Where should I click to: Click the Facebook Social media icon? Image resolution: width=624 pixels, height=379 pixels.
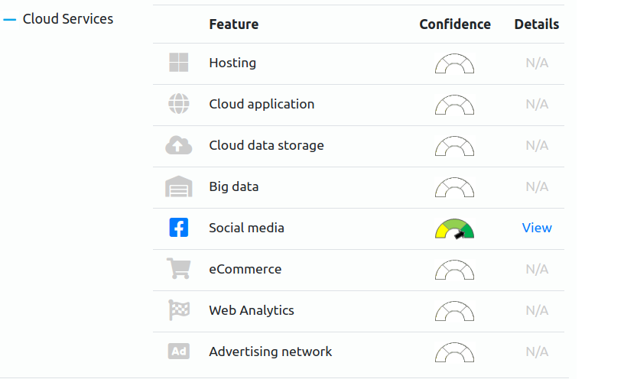click(x=179, y=228)
